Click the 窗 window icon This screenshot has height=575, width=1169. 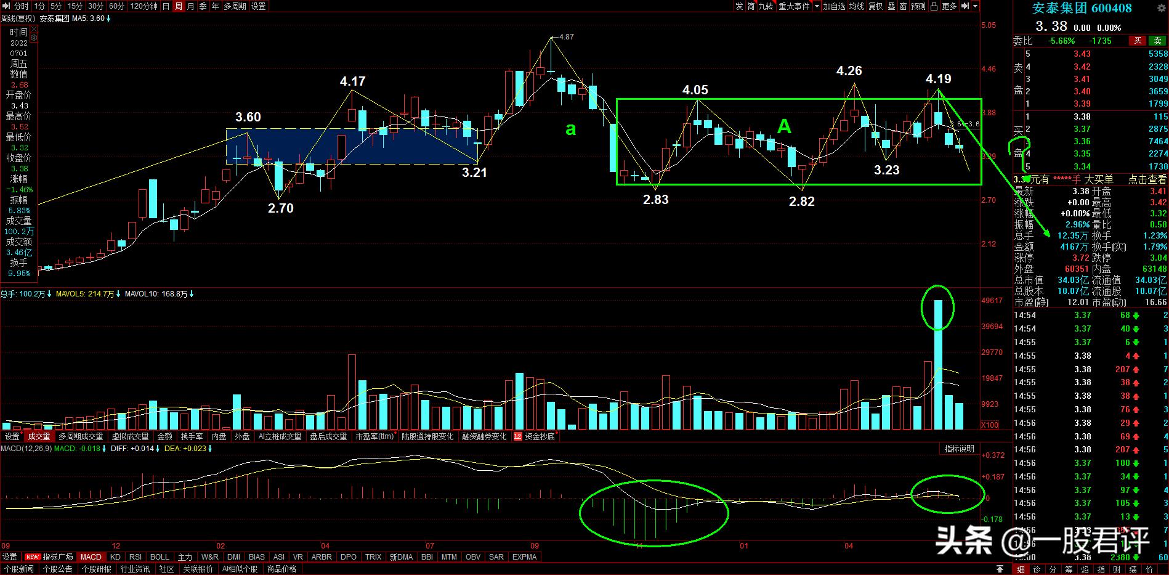[x=903, y=6]
